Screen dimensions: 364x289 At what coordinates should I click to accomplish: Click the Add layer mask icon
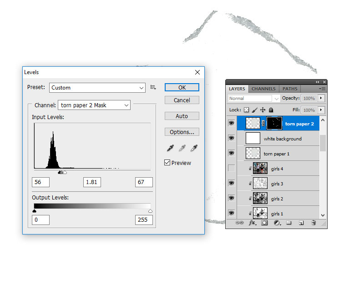point(264,223)
